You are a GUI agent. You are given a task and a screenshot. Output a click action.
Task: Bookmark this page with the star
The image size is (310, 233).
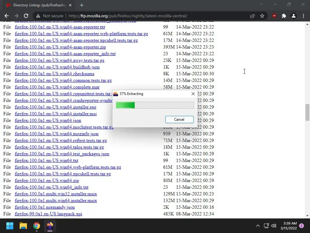coord(262,16)
